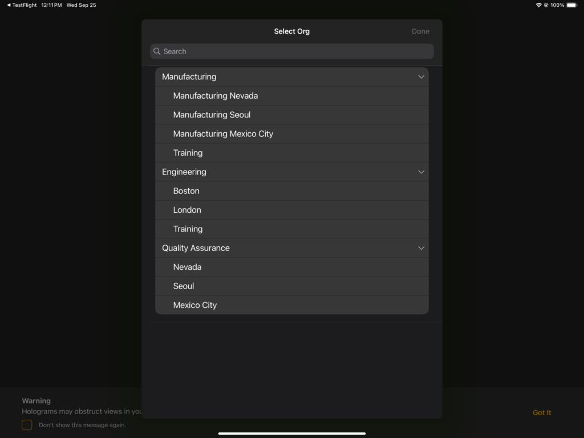The image size is (584, 438).
Task: Return to TestFlight via the status bar link
Action: (x=21, y=5)
